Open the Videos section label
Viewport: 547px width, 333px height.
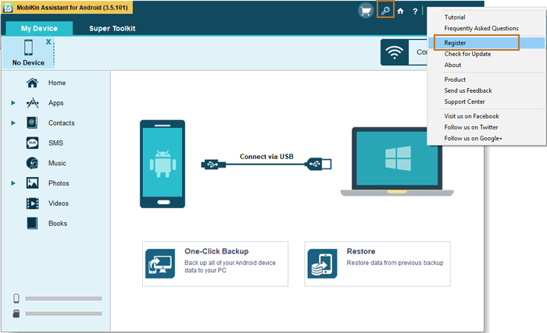pos(59,204)
